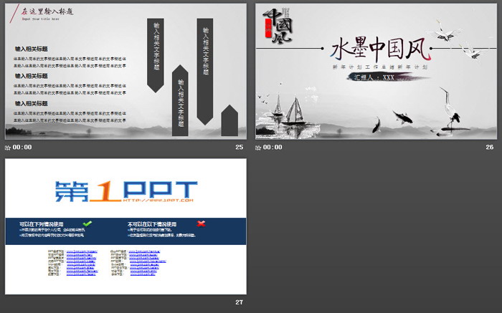Click the transition star icon under slide 25
Viewport: 502px width, 313px height.
[8, 148]
